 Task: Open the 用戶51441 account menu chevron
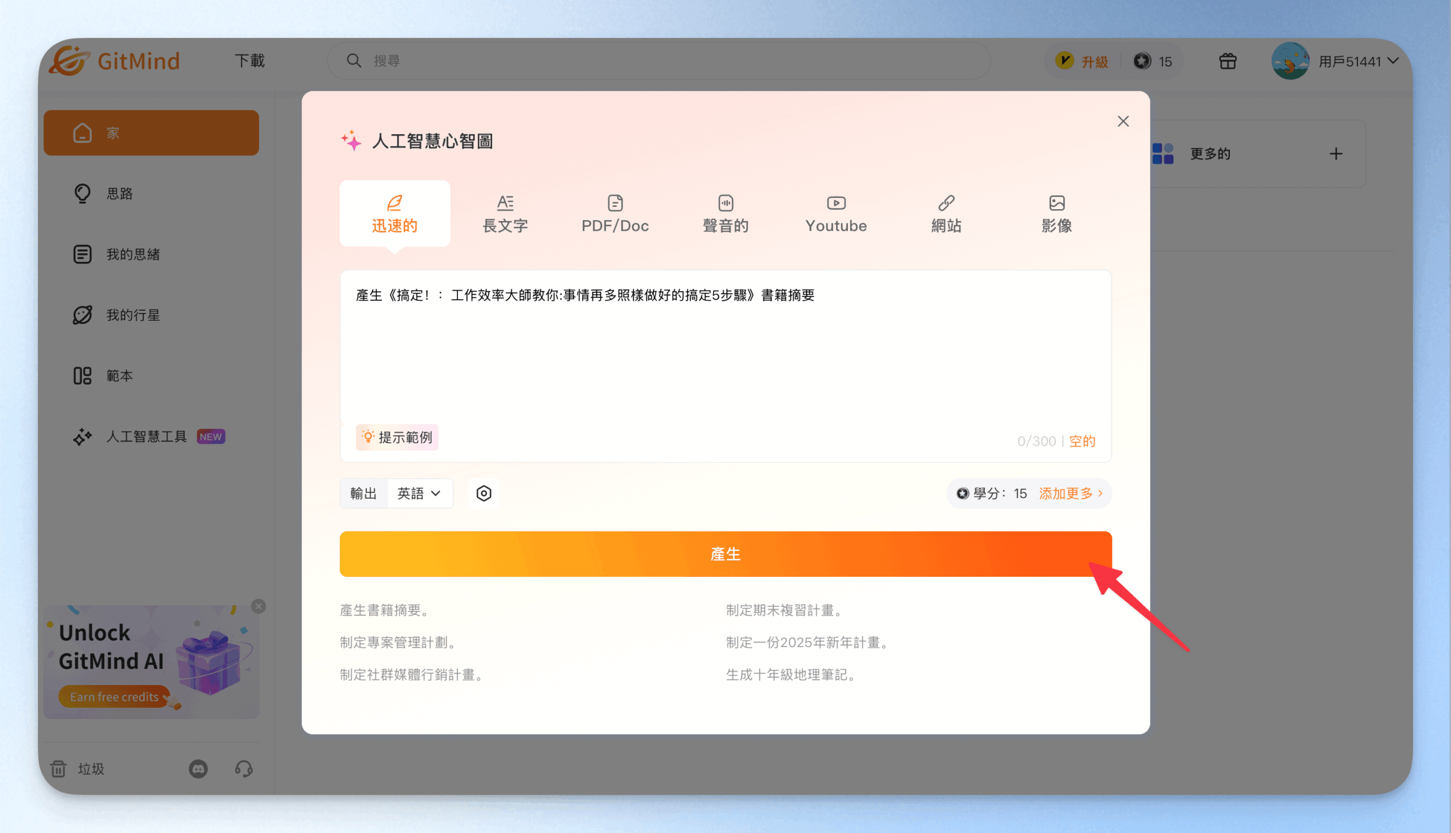point(1394,61)
